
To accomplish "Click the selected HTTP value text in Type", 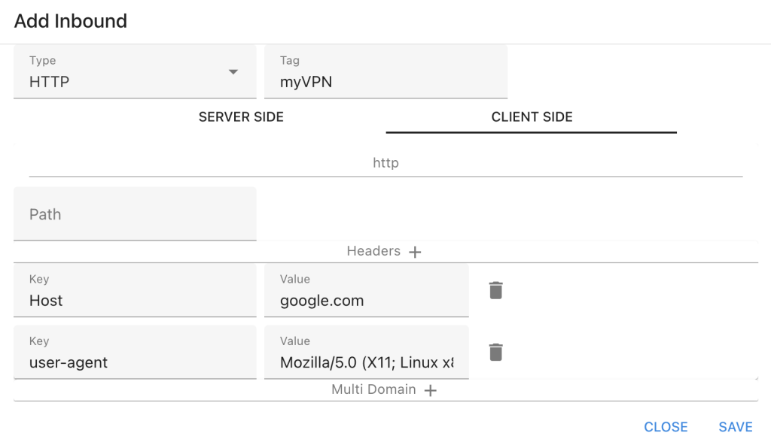I will 50,82.
